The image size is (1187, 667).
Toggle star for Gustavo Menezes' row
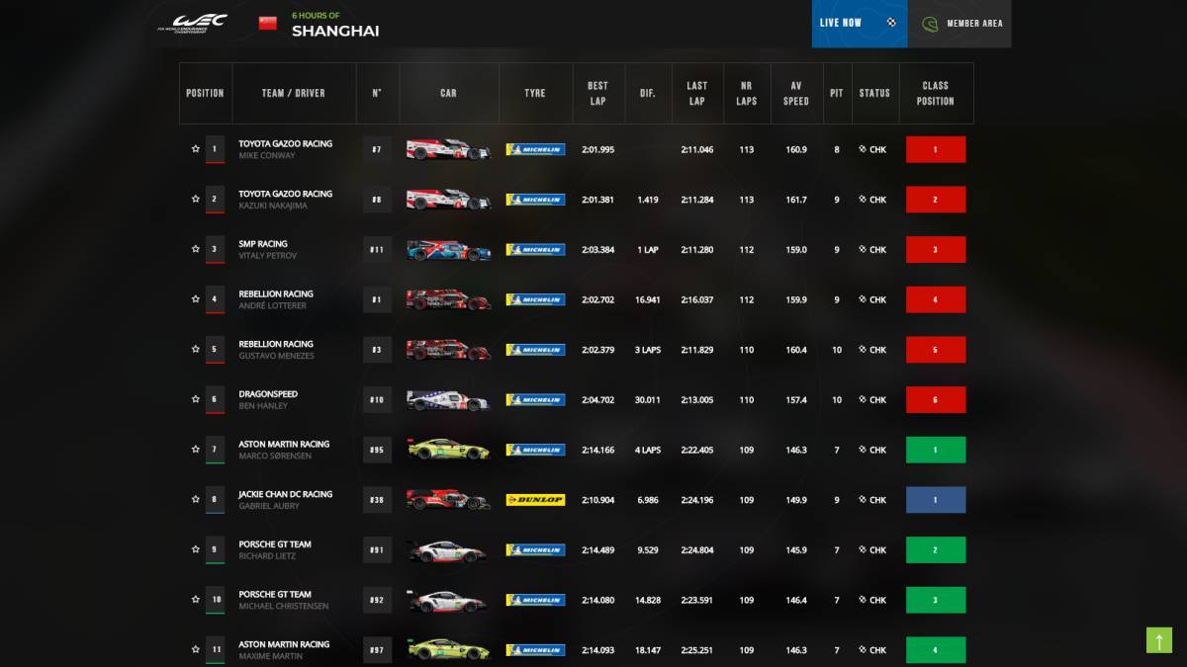coord(196,350)
